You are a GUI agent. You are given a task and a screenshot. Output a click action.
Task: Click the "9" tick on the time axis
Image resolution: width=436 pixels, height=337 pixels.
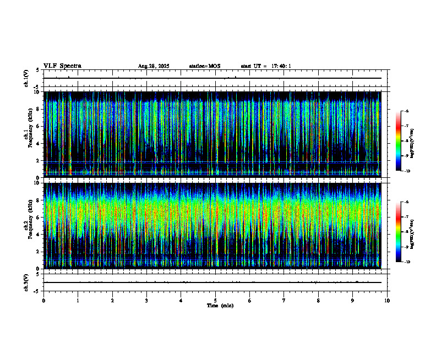(x=352, y=301)
